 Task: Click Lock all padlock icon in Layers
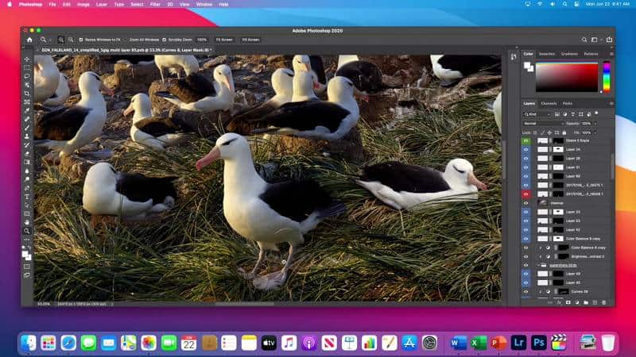click(x=564, y=132)
